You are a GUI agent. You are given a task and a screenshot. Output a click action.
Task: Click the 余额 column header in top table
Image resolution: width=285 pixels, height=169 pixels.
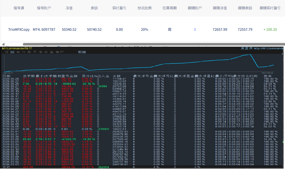point(94,8)
